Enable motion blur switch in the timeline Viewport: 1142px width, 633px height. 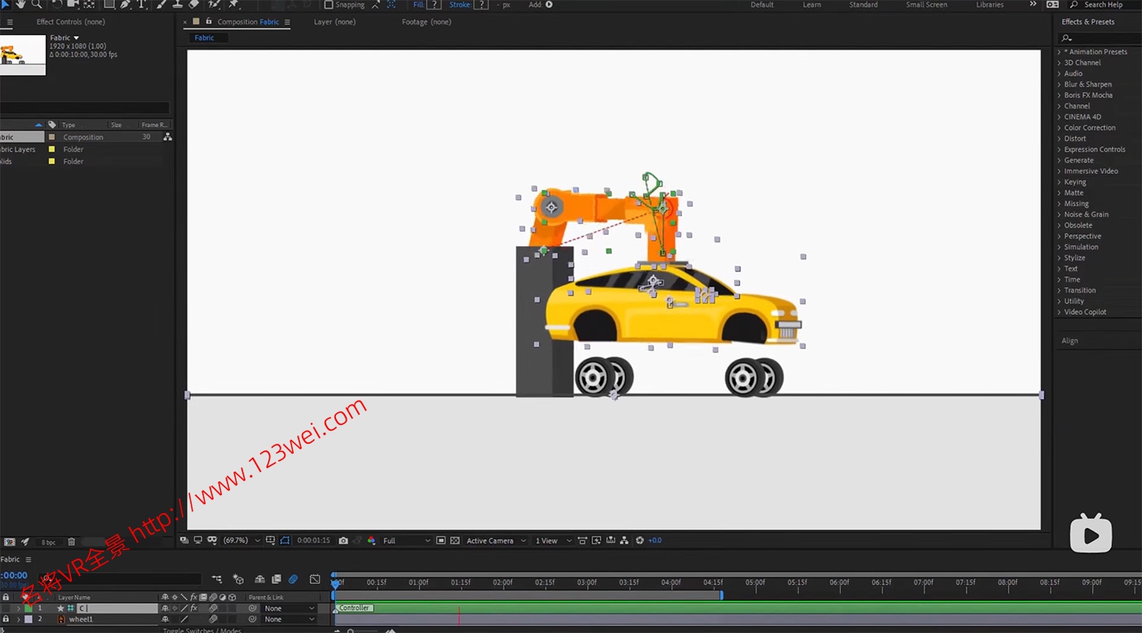pyautogui.click(x=293, y=580)
